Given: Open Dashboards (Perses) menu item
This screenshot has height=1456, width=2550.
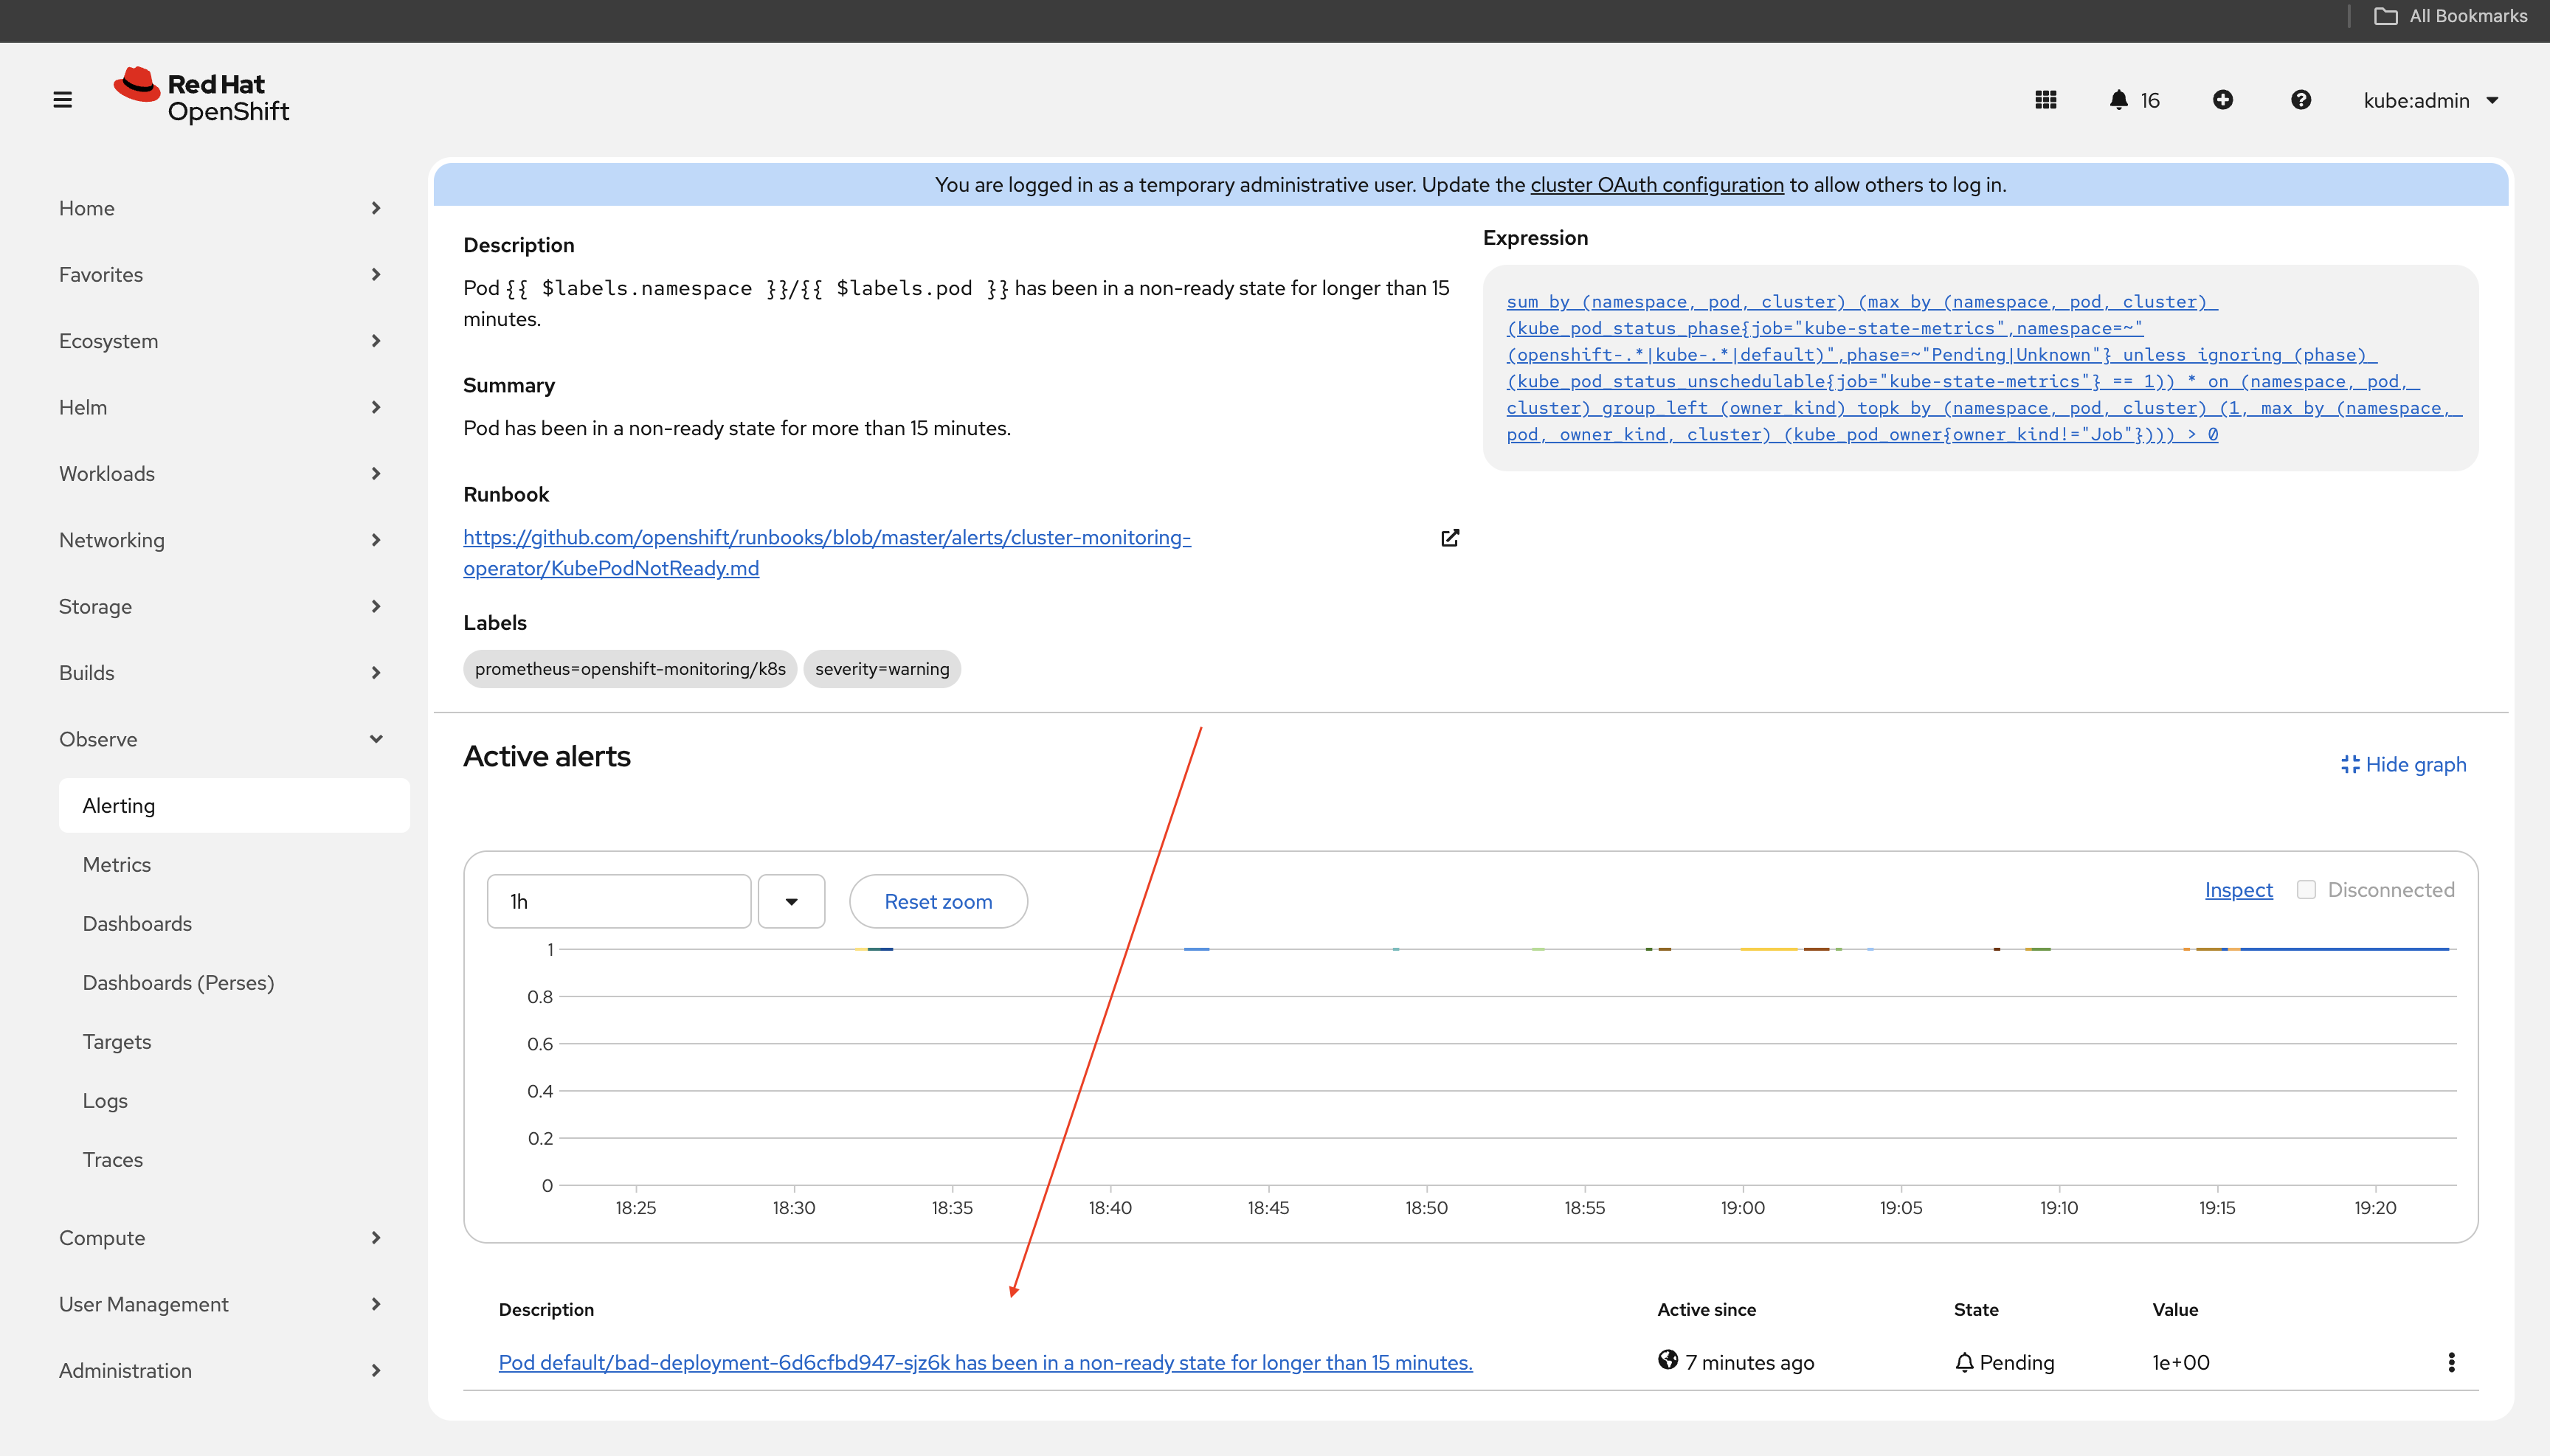Looking at the screenshot, I should coord(178,982).
